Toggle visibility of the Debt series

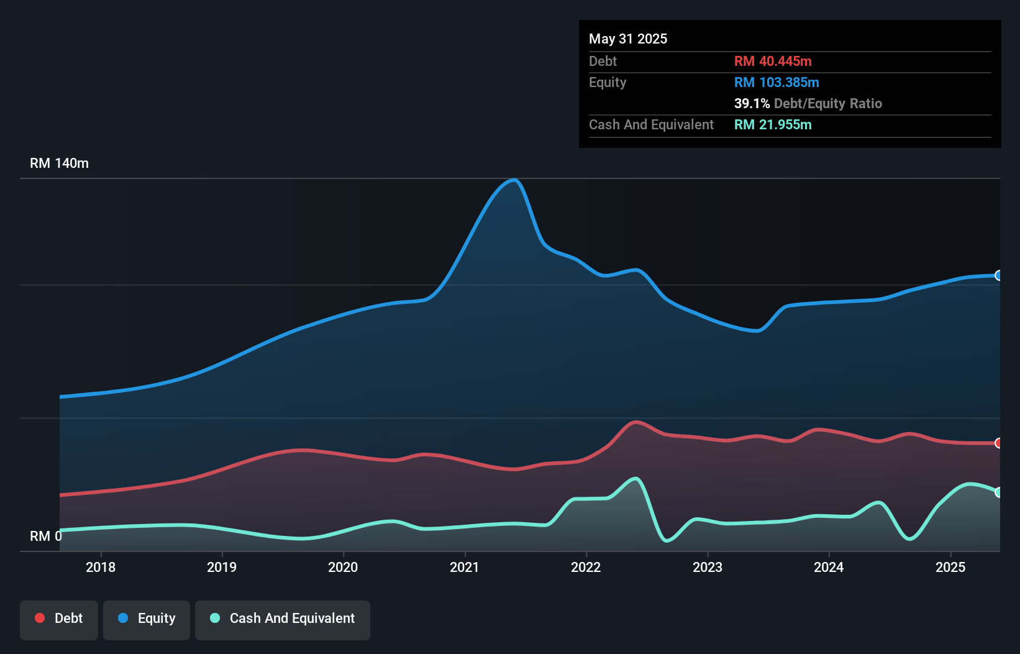point(58,619)
